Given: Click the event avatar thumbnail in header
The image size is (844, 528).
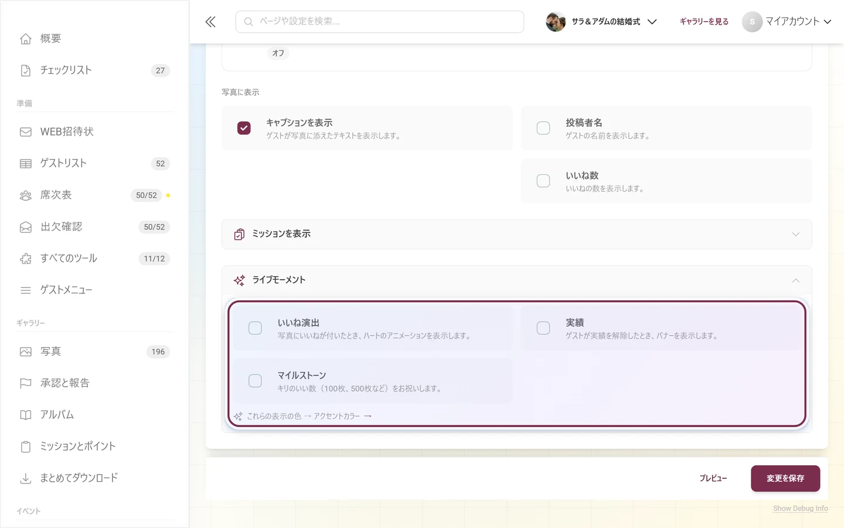Looking at the screenshot, I should (555, 22).
